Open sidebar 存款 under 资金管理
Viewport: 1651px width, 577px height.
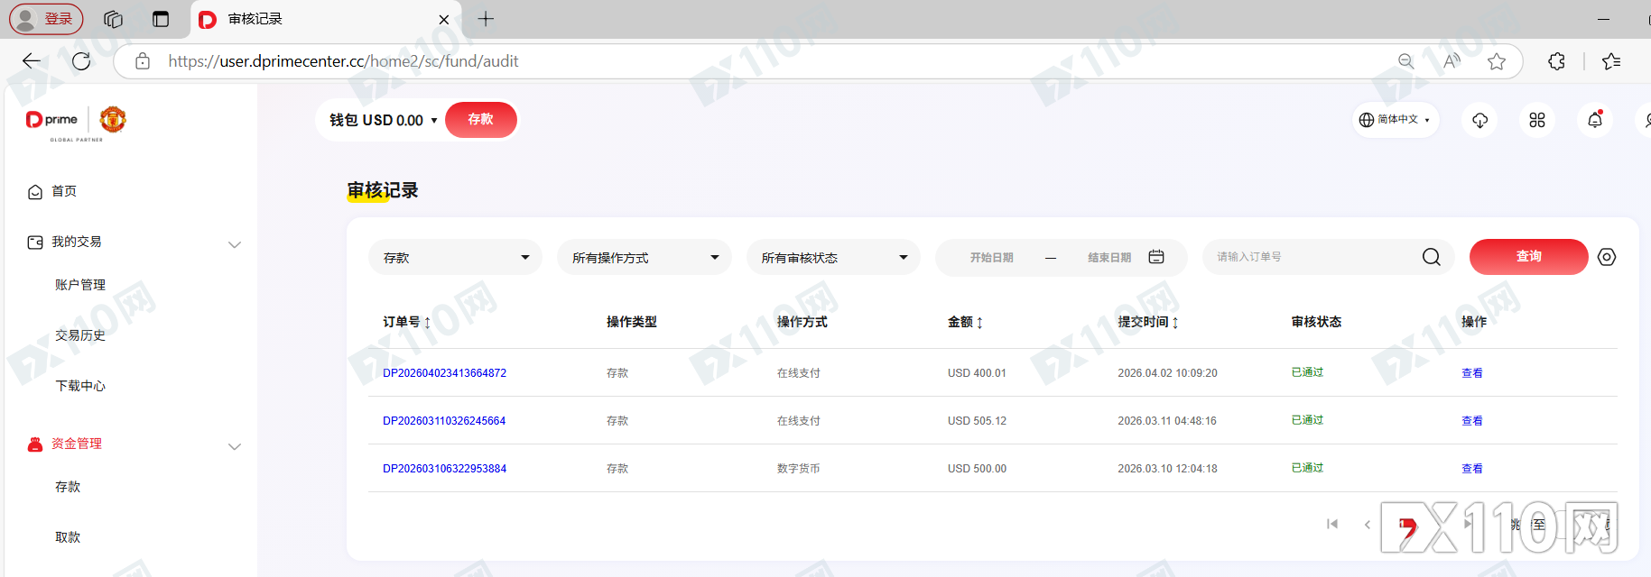[68, 487]
